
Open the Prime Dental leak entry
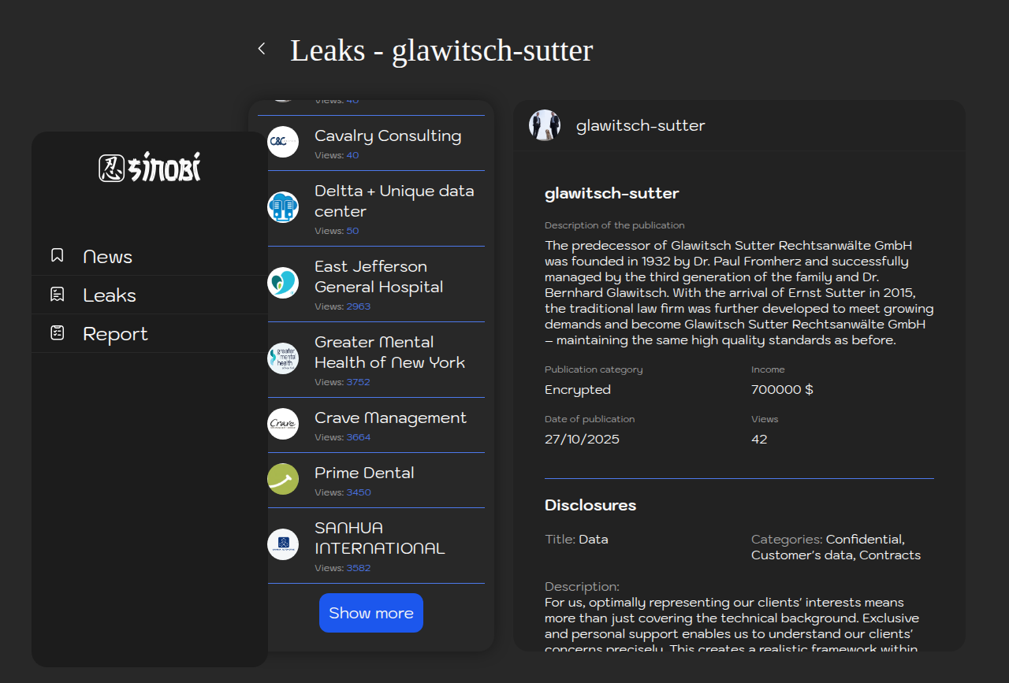click(364, 473)
